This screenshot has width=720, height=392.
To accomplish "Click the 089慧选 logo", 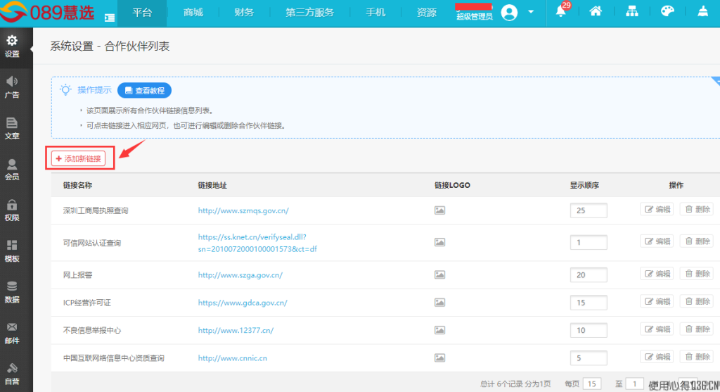I will click(x=47, y=12).
